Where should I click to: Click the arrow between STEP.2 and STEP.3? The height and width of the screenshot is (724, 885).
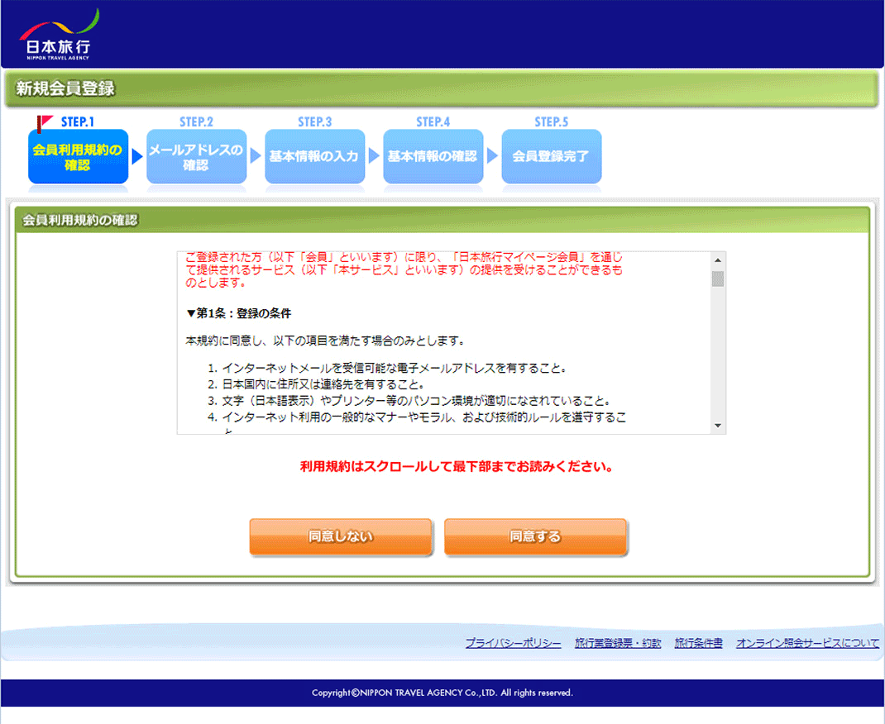pos(256,156)
